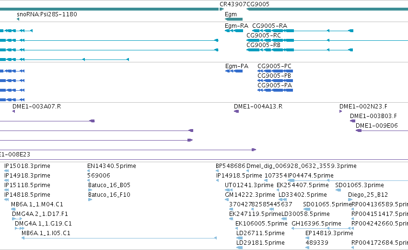Select the Dmel_dig_006928_0632_3559.3prime label
408x250 pixels.
tap(301, 166)
